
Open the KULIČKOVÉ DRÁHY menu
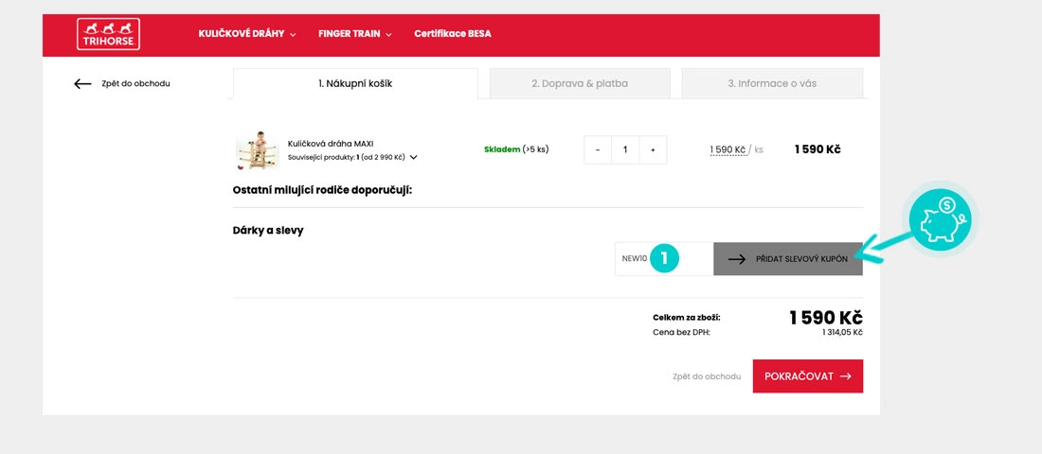(x=247, y=34)
